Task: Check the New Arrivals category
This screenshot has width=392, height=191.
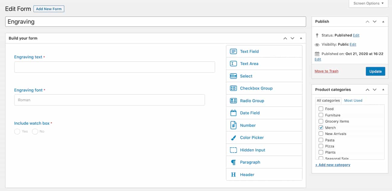Action: pos(321,134)
